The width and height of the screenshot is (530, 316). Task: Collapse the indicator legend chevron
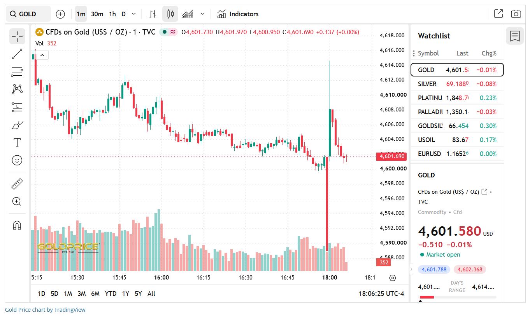coord(42,55)
